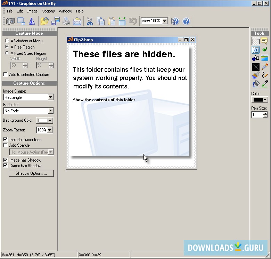This screenshot has width=271, height=259.
Task: Open the disabled Hot Mouse Action dropdown
Action: tap(51, 152)
